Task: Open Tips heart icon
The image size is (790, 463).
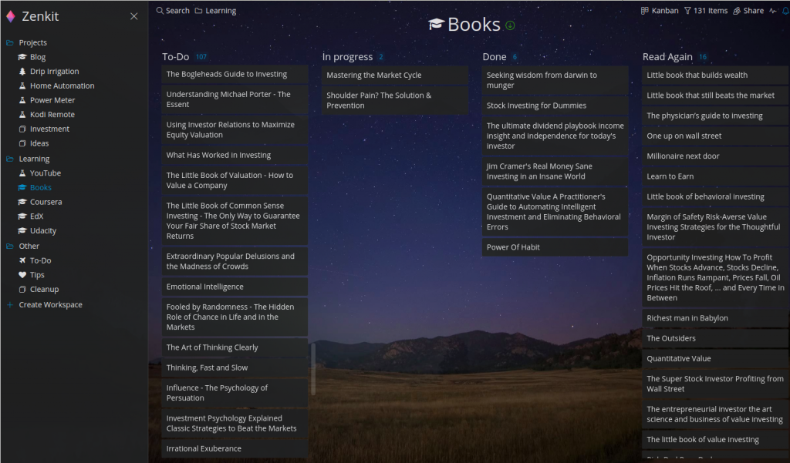Action: click(22, 275)
